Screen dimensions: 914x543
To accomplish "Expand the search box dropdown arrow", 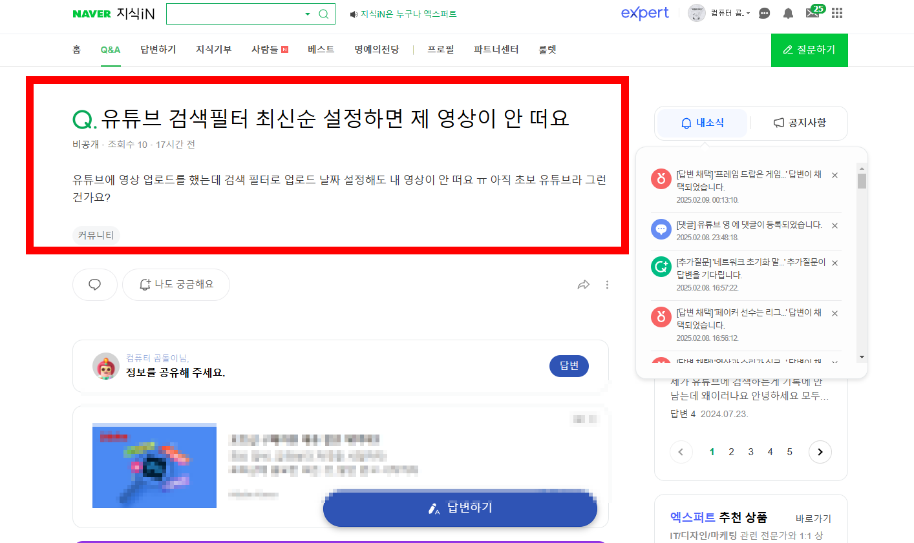I will pos(308,14).
